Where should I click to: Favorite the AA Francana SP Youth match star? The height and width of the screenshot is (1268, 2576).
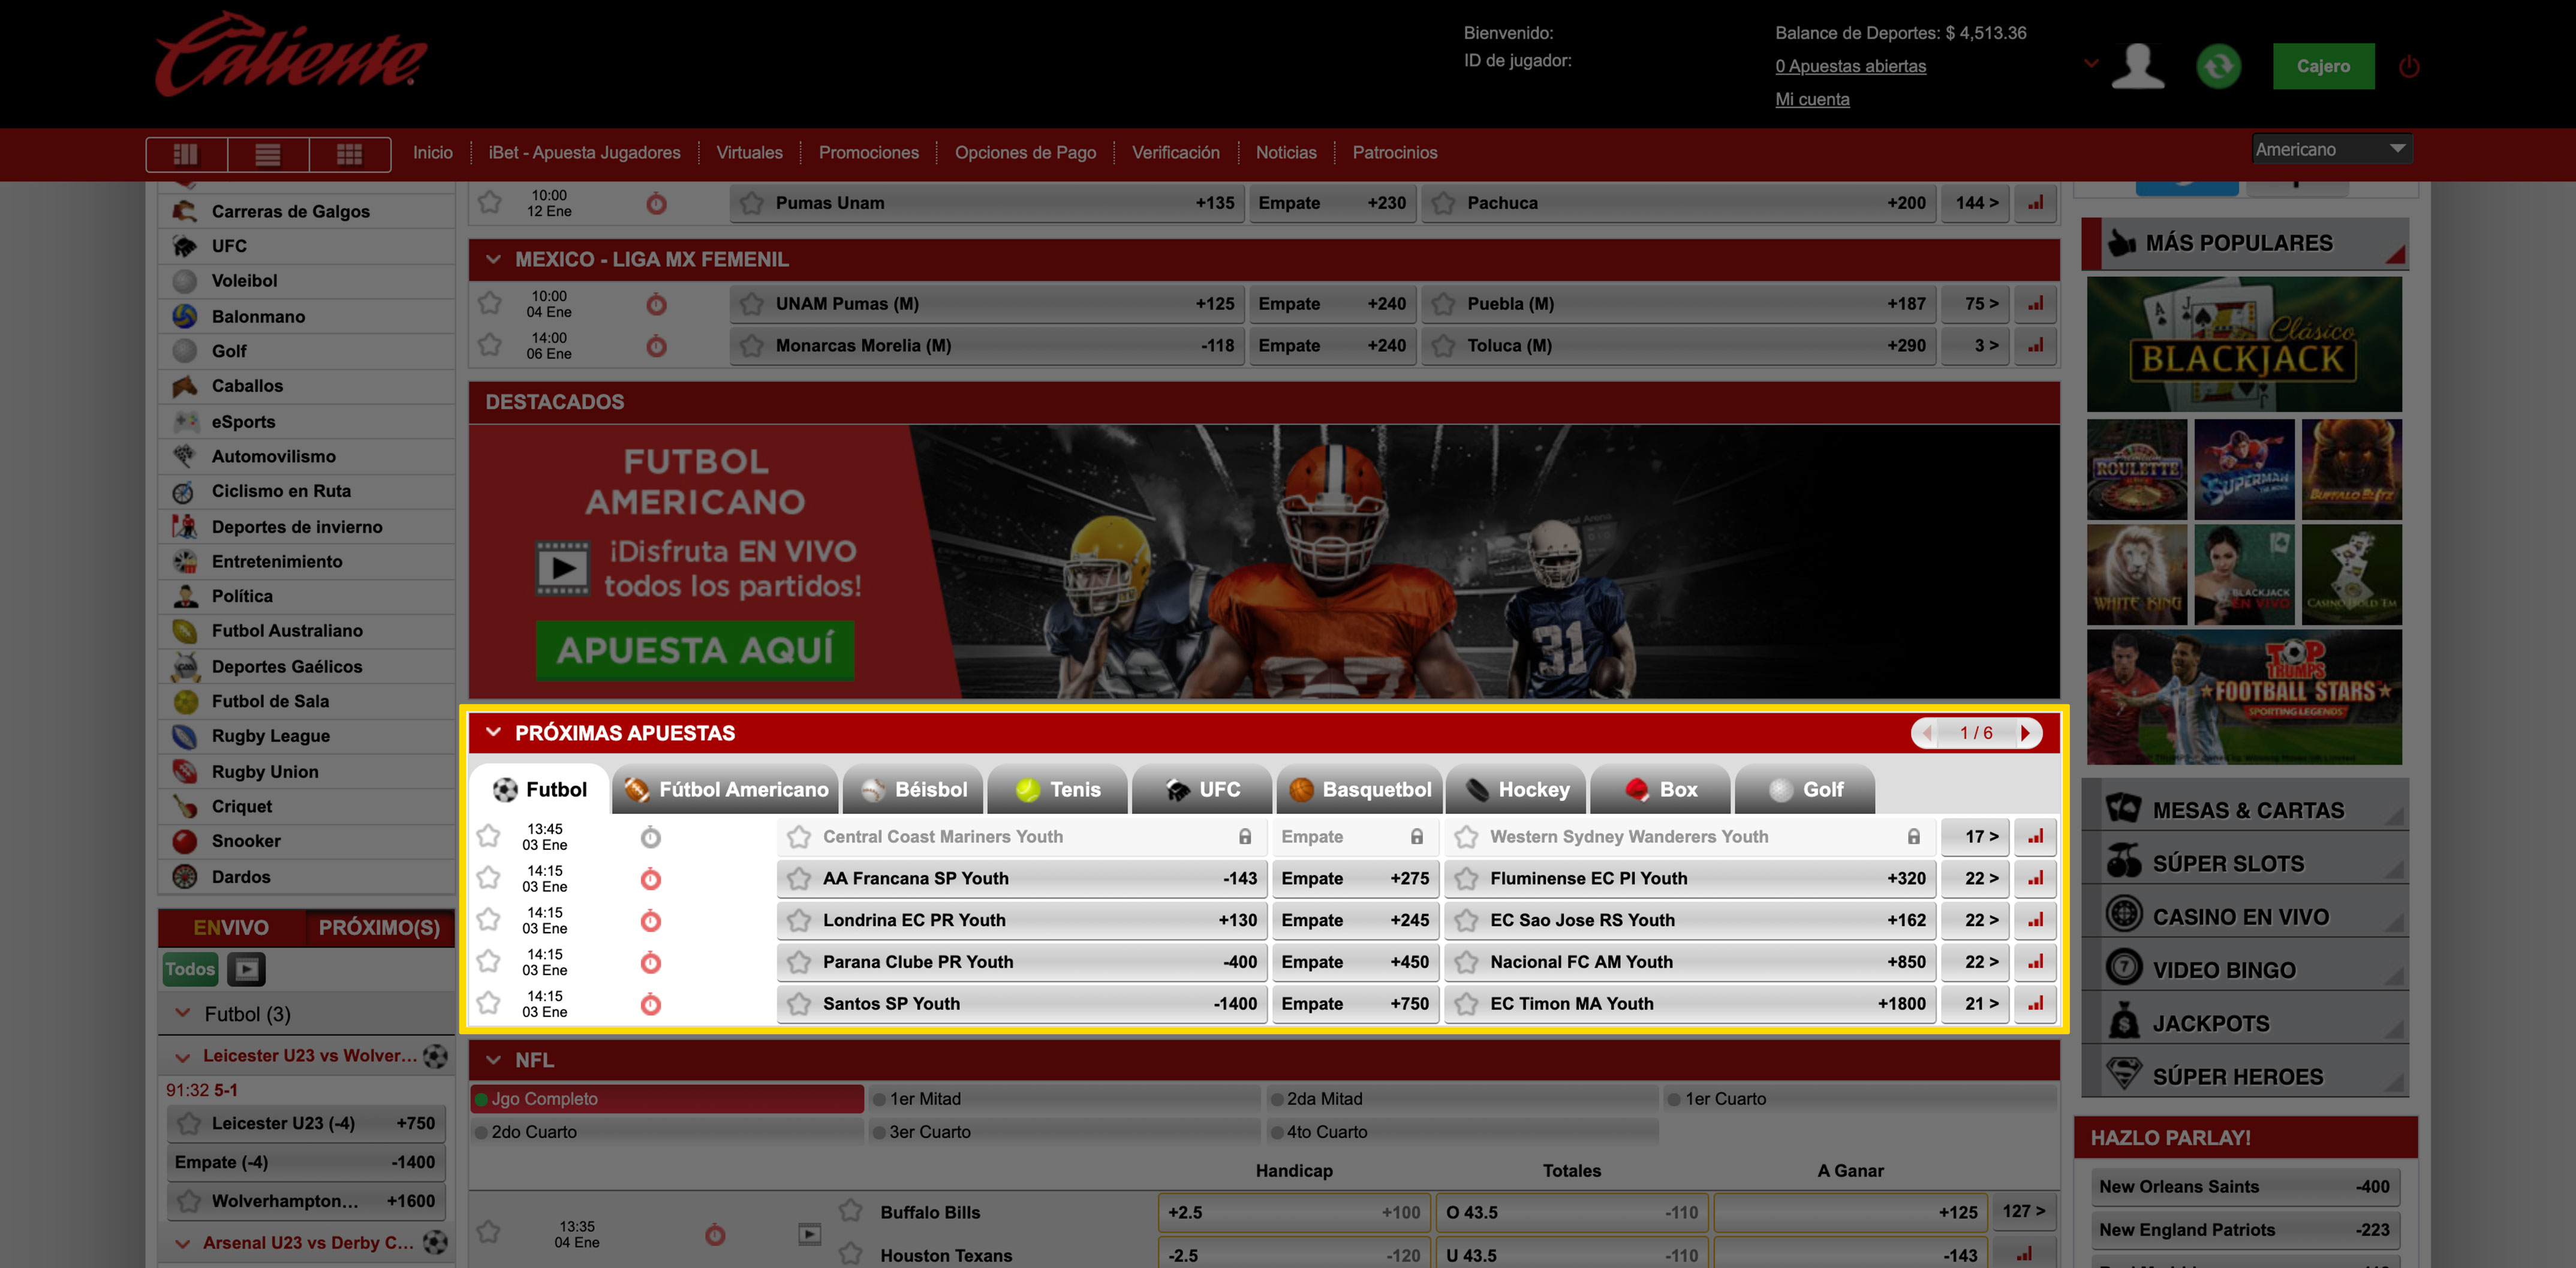point(488,877)
